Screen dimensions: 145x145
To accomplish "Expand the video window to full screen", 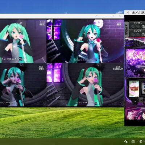I will (x=96, y=16).
